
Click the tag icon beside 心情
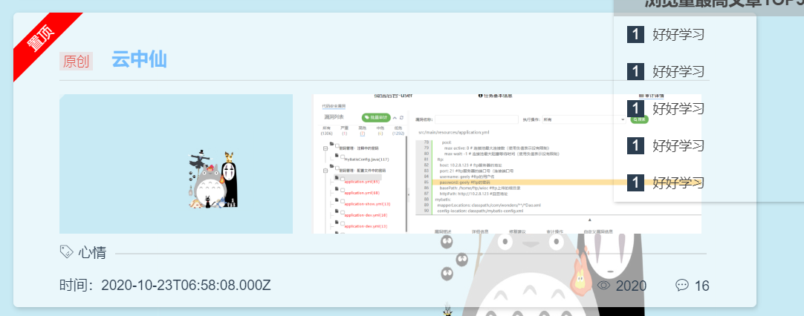(67, 252)
